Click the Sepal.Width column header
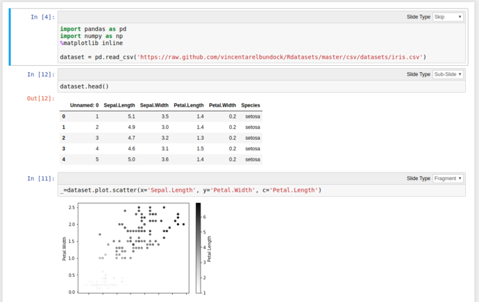 (x=154, y=105)
